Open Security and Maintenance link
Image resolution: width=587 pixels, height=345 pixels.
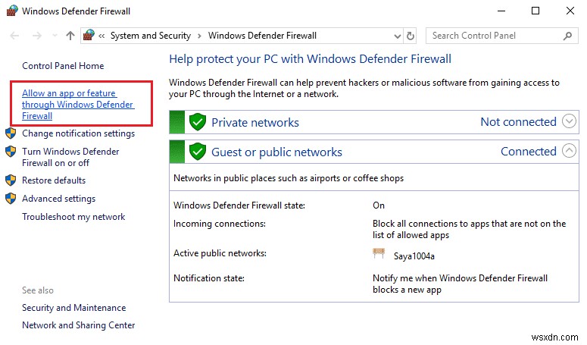[x=73, y=308]
